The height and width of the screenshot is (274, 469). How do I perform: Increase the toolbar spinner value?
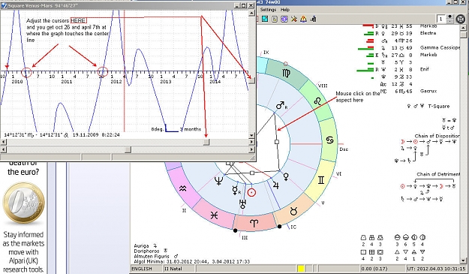coord(450,17)
